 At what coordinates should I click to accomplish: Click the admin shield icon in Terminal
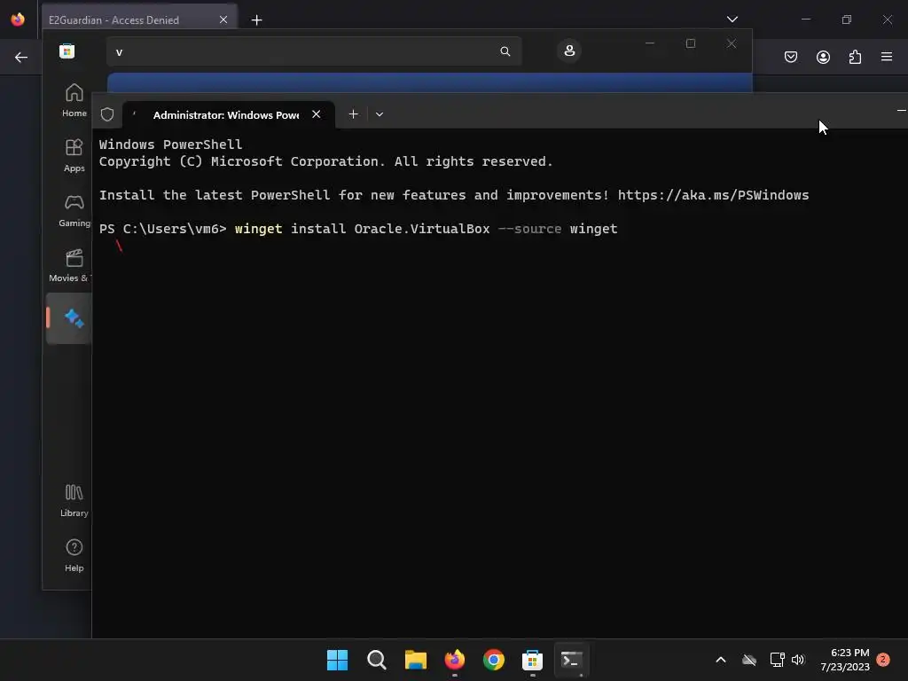107,114
